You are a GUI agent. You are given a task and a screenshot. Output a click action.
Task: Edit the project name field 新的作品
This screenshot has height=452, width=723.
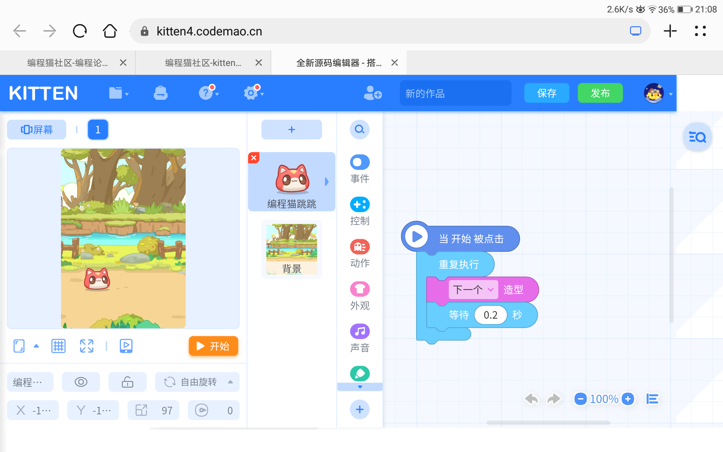click(456, 93)
